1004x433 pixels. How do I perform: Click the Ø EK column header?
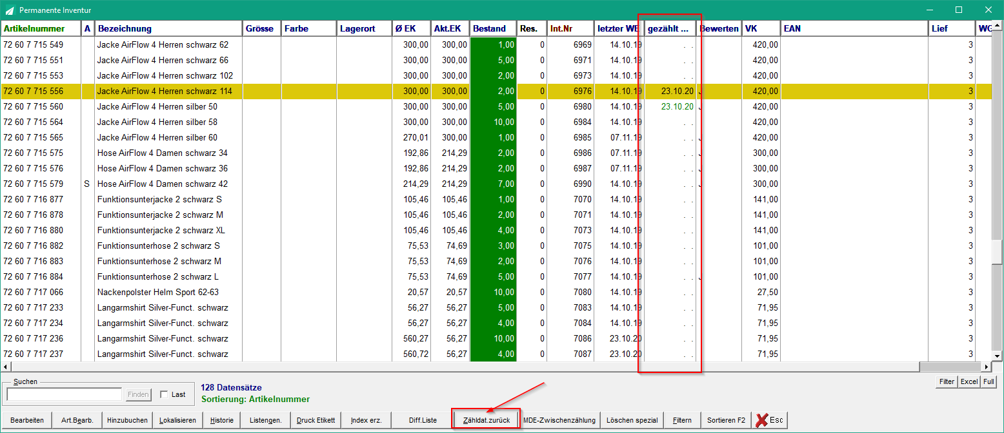[411, 28]
